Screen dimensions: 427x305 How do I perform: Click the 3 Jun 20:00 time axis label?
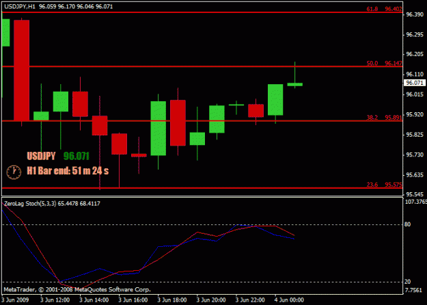[211, 300]
